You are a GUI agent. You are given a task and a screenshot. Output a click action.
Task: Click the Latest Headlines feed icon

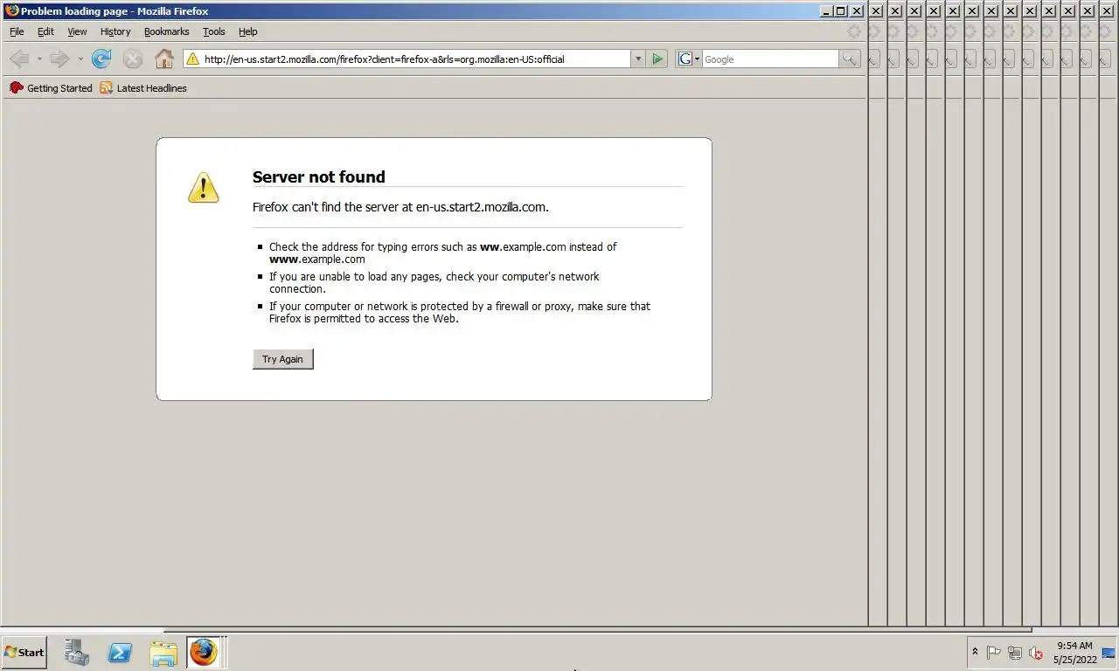(106, 87)
